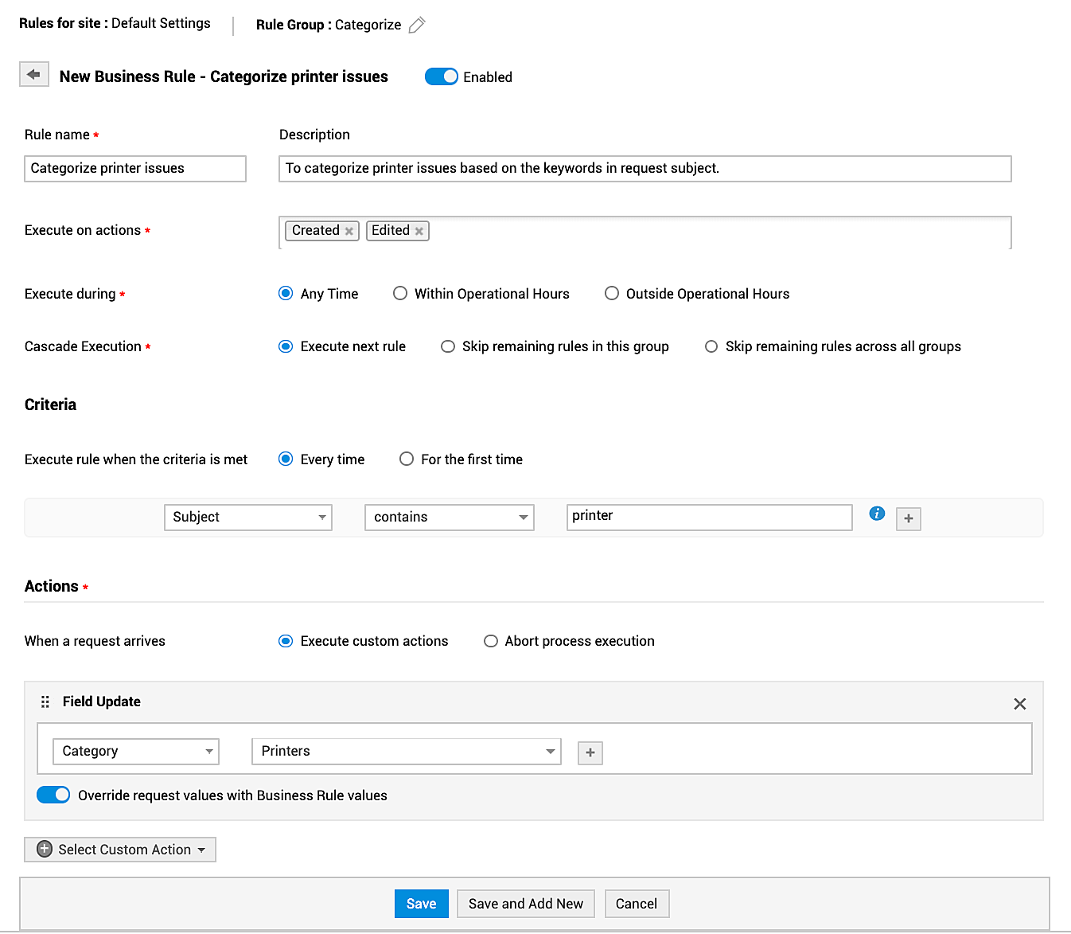Click the Save button

(421, 904)
